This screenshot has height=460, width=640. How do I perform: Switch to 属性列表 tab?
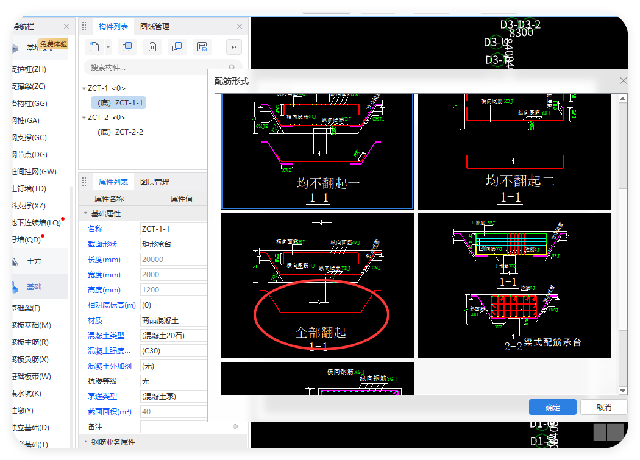coord(113,182)
